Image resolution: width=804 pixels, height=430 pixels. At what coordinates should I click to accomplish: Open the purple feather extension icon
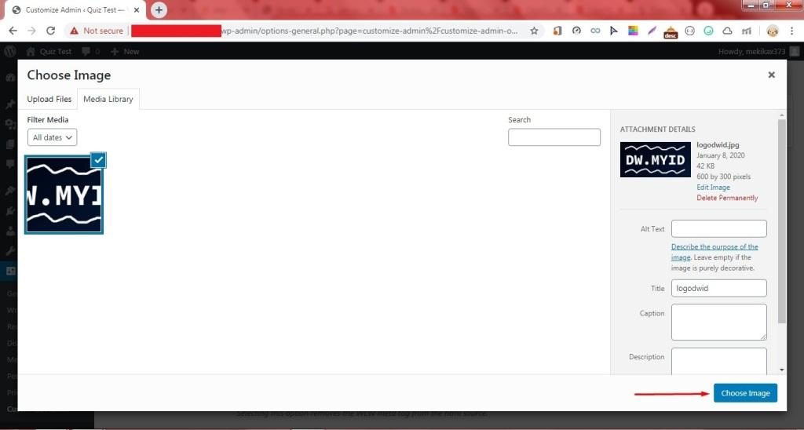(652, 31)
